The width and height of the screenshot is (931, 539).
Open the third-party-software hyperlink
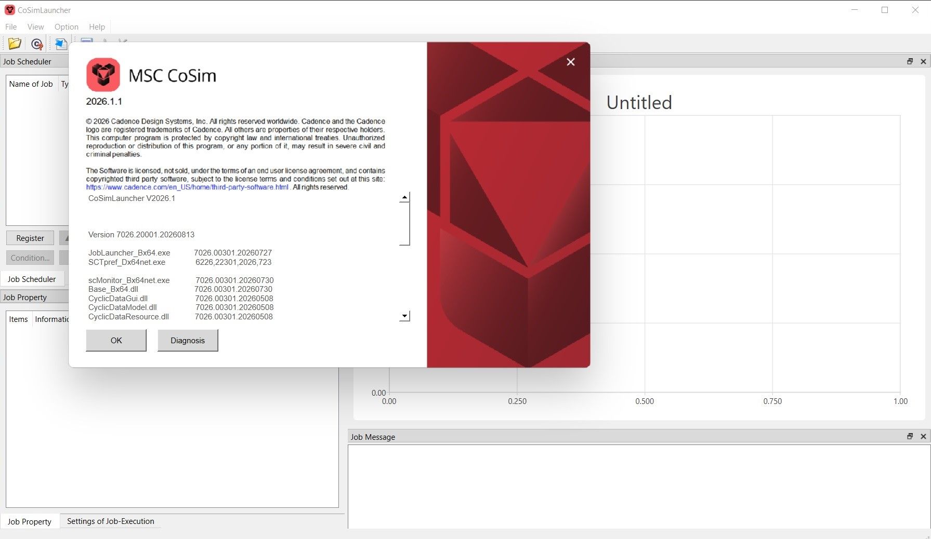tap(187, 187)
